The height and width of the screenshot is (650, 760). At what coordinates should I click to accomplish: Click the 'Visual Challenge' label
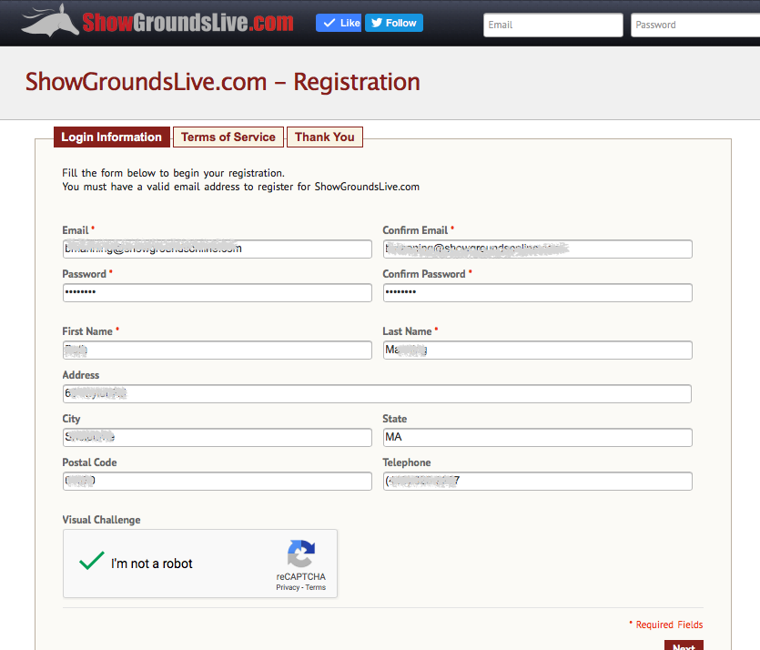[101, 520]
